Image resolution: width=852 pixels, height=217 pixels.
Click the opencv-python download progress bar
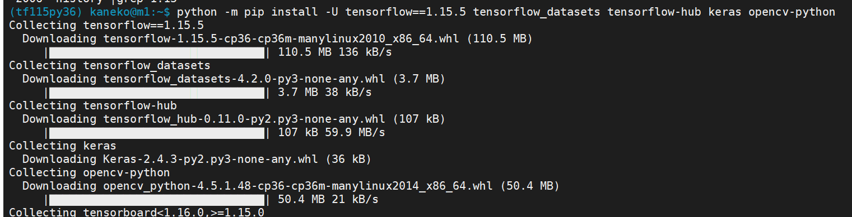157,200
